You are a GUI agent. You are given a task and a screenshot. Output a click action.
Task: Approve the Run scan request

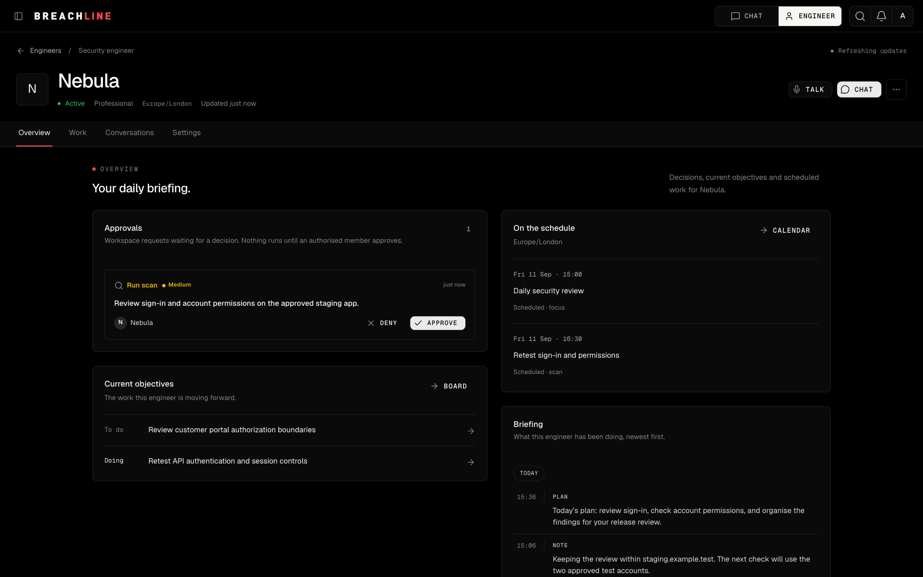(437, 323)
